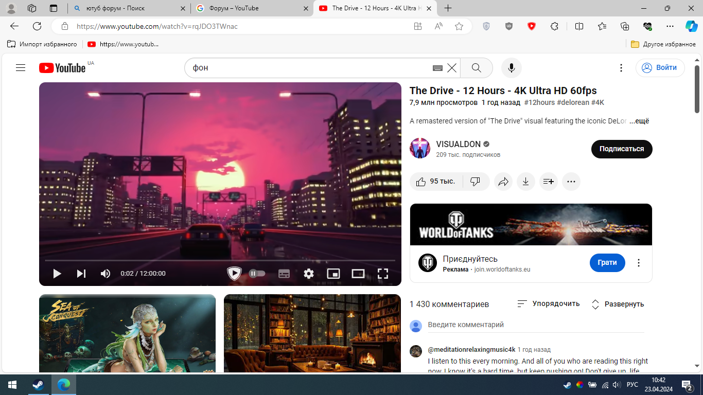Open Импорт избранного bookmark
The image size is (703, 395).
(42, 44)
